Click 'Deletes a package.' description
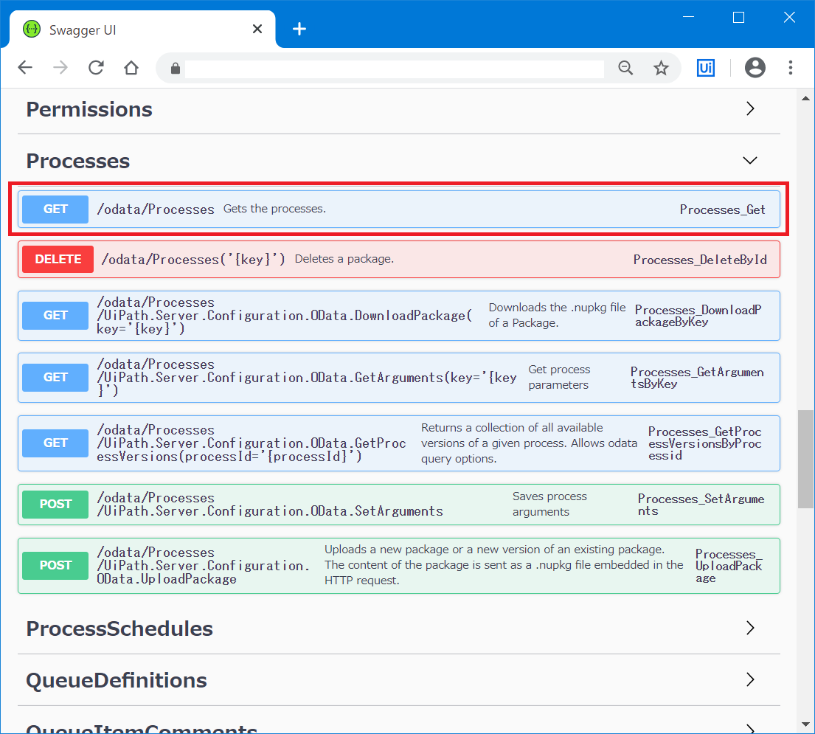815x734 pixels. (344, 259)
